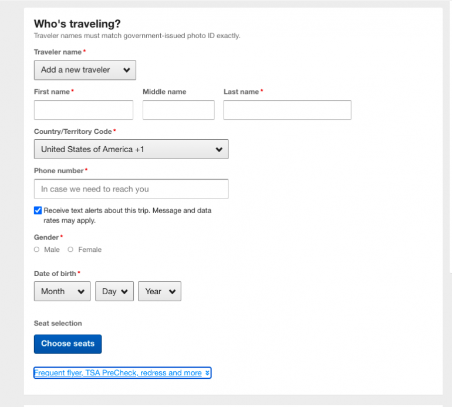This screenshot has height=407, width=452.
Task: Open the United States of America +1 dropdown
Action: coord(130,150)
